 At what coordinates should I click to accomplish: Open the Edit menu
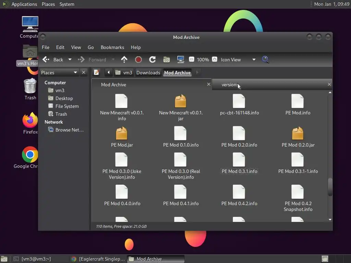click(x=60, y=47)
